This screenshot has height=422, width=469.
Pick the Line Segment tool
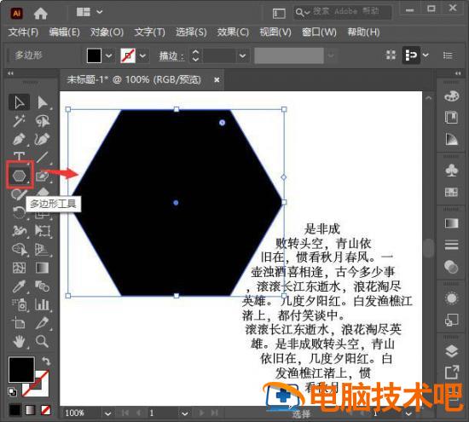[42, 158]
